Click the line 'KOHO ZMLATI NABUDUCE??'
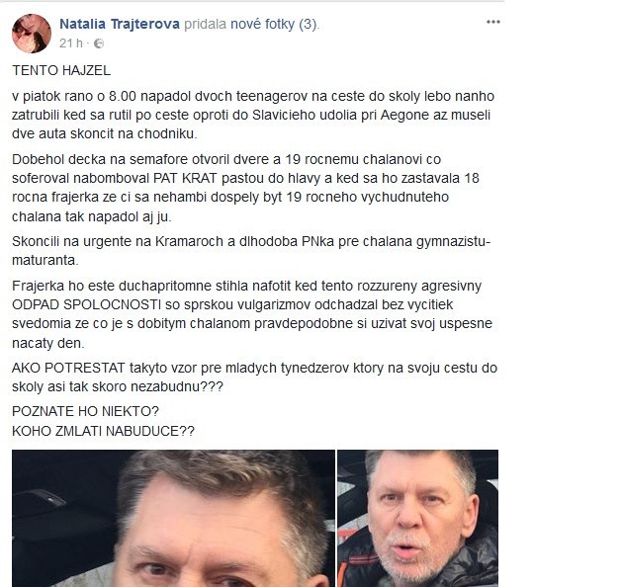This screenshot has width=623, height=587. pyautogui.click(x=103, y=431)
